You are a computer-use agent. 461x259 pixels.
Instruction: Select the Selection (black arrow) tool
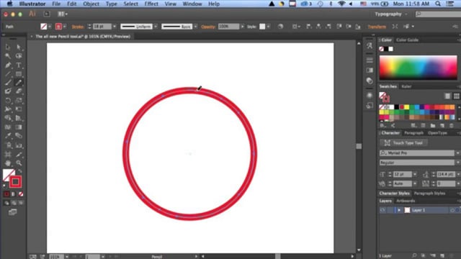8,47
